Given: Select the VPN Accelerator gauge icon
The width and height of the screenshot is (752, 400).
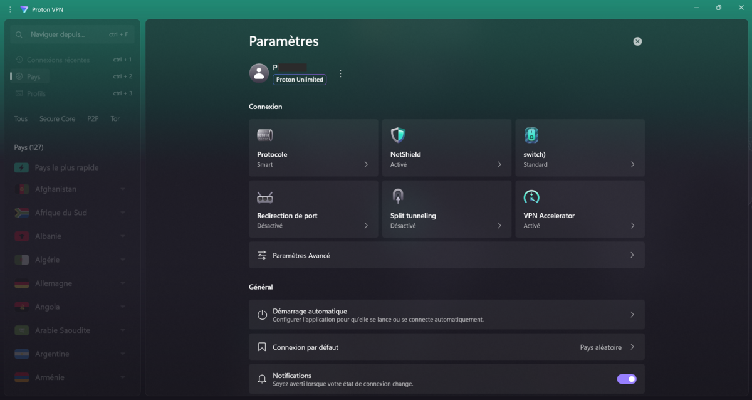Looking at the screenshot, I should [x=531, y=196].
